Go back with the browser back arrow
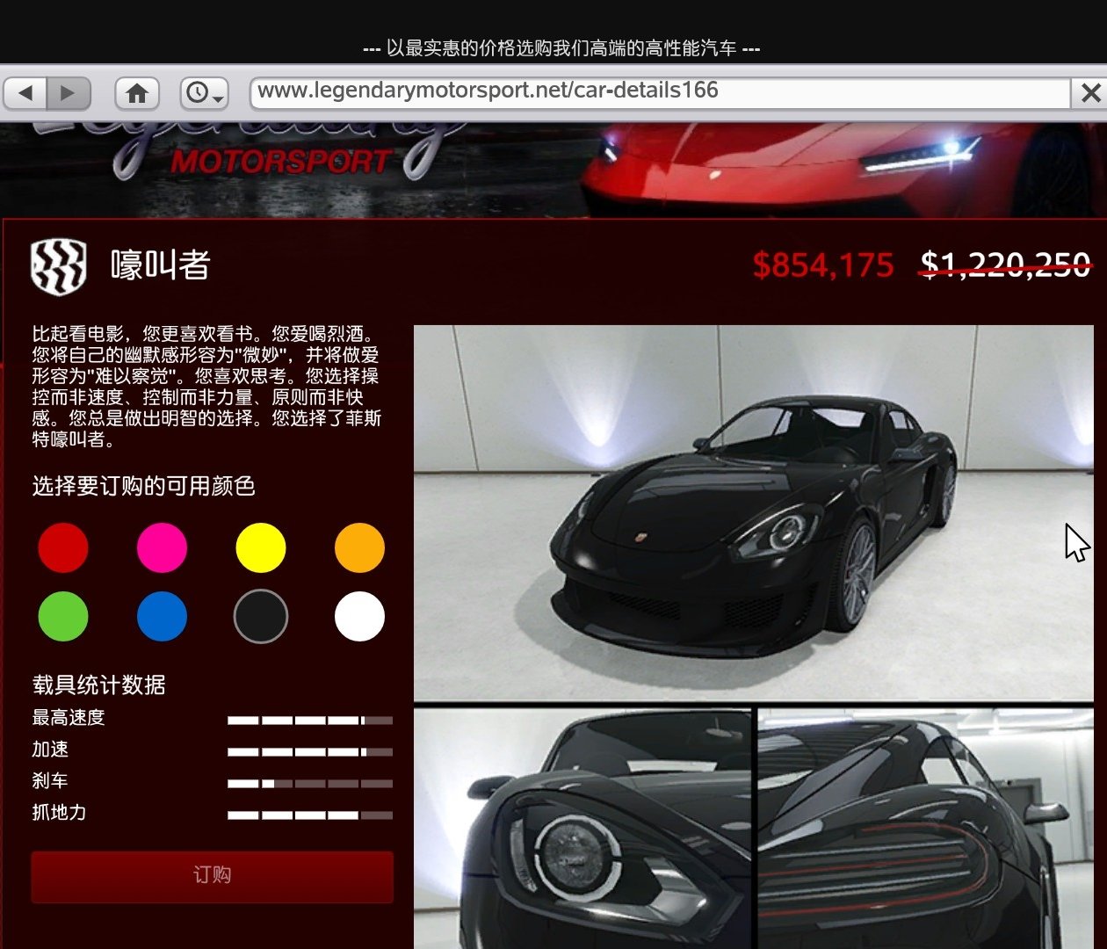 (x=26, y=92)
